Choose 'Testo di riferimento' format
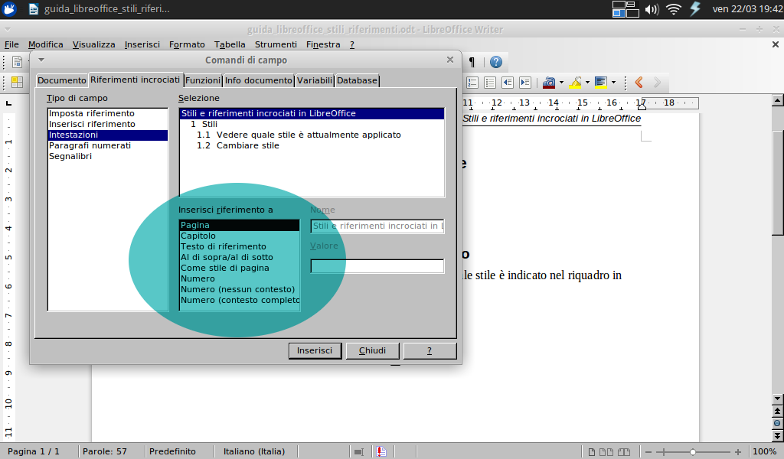 [240, 246]
